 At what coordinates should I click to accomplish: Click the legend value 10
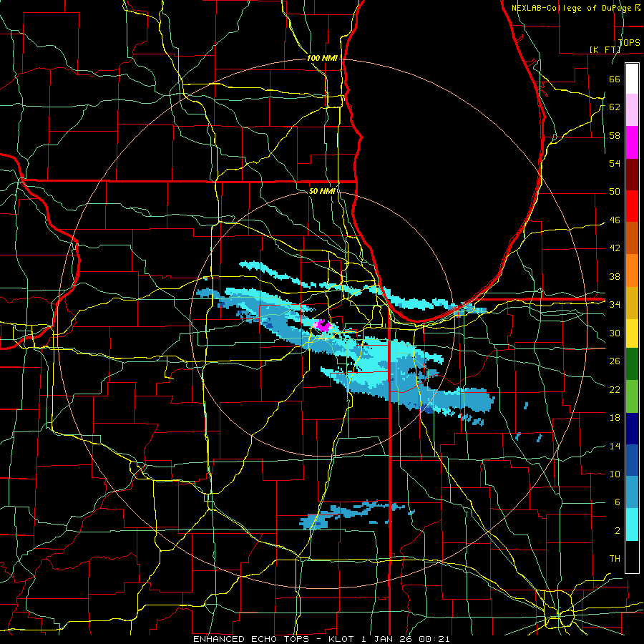(615, 474)
